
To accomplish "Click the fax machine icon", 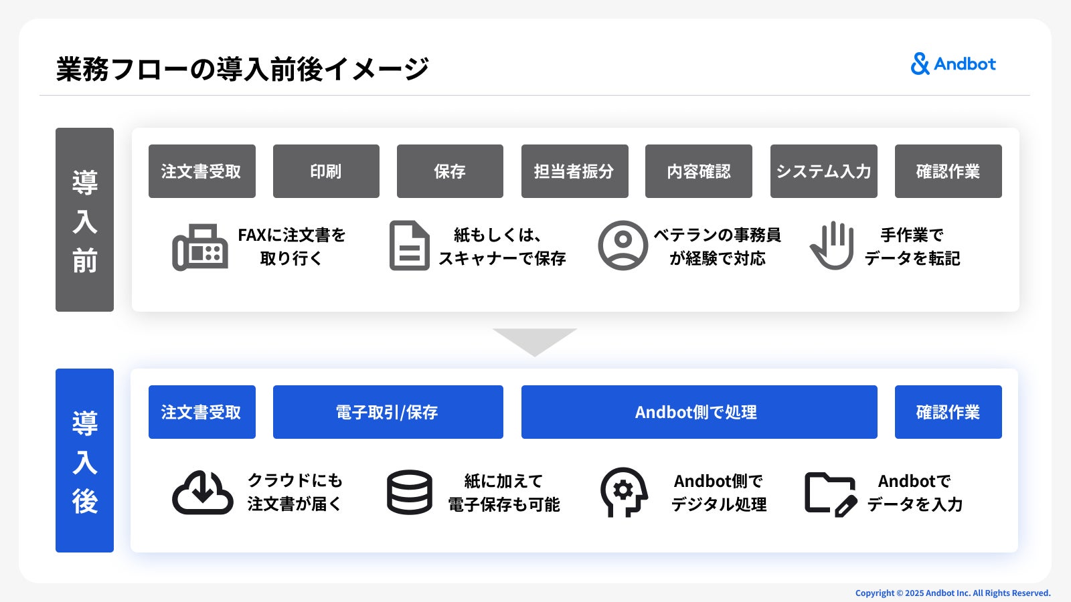I will [x=200, y=247].
